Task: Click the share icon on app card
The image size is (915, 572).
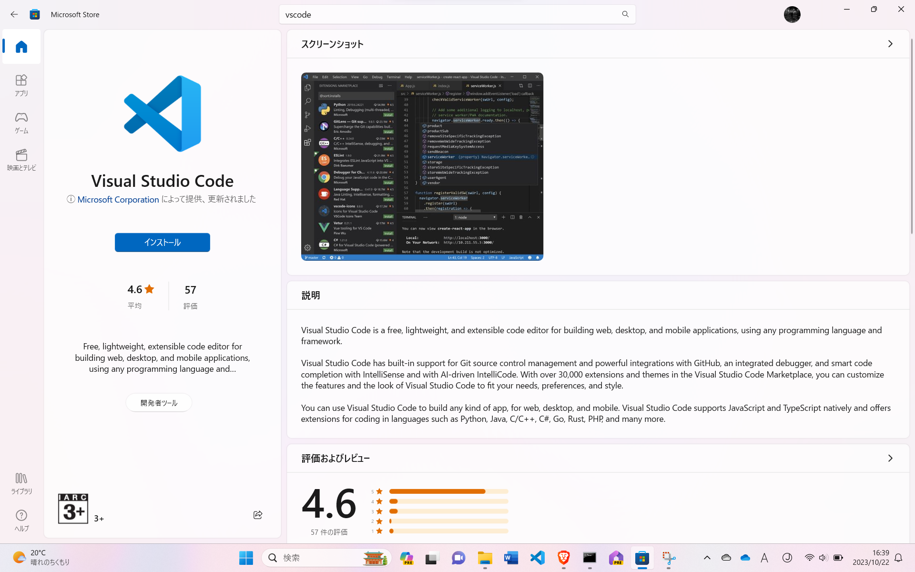Action: [x=258, y=515]
